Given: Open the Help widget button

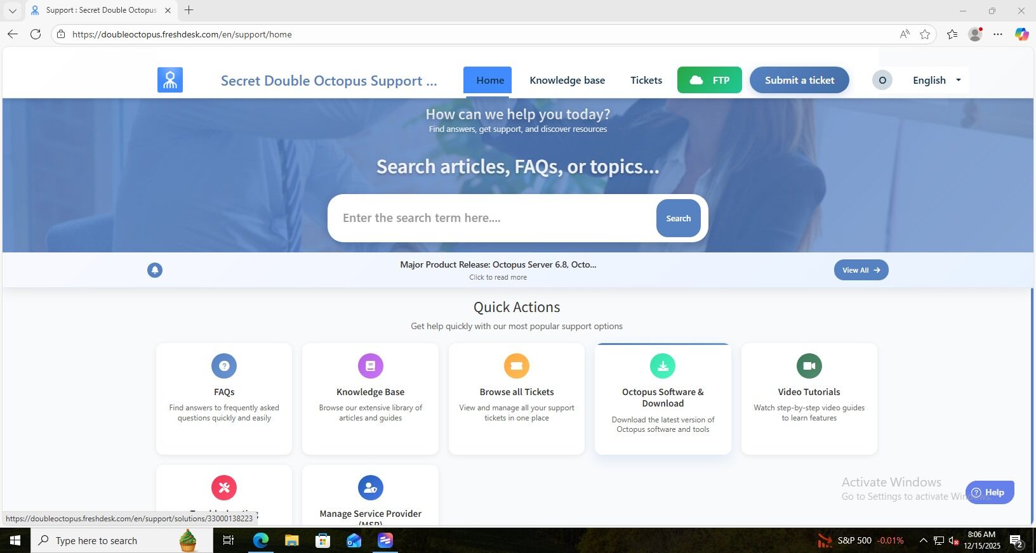Looking at the screenshot, I should [x=990, y=492].
